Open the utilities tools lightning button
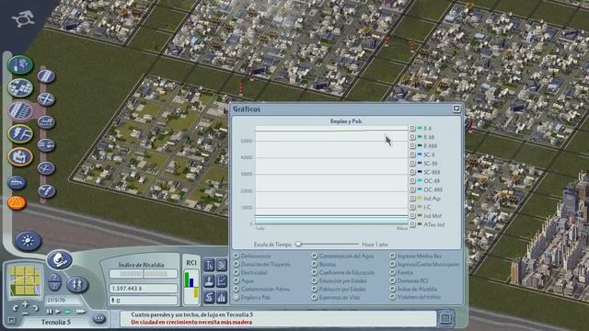589x331 pixels. tap(20, 133)
